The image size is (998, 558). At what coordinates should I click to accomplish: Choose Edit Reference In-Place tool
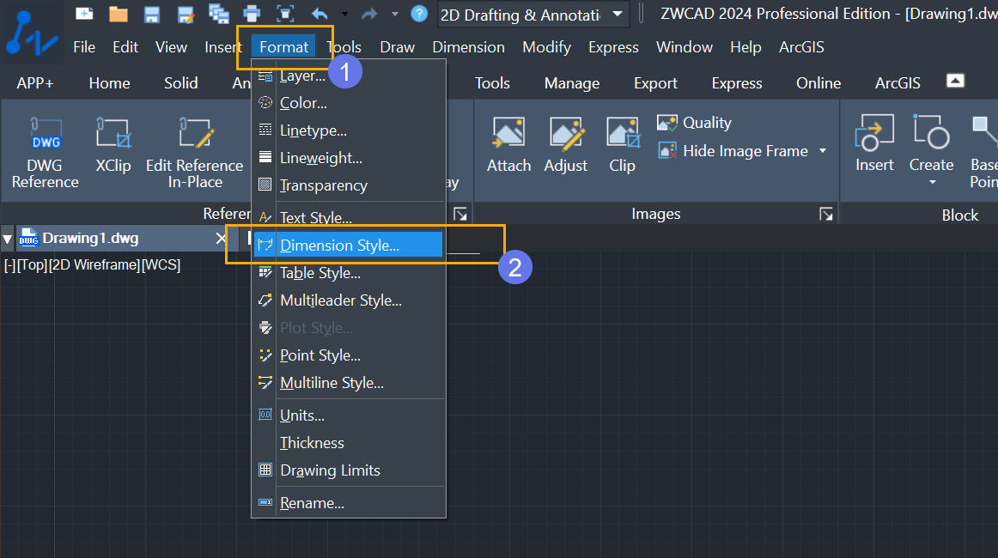click(x=195, y=154)
